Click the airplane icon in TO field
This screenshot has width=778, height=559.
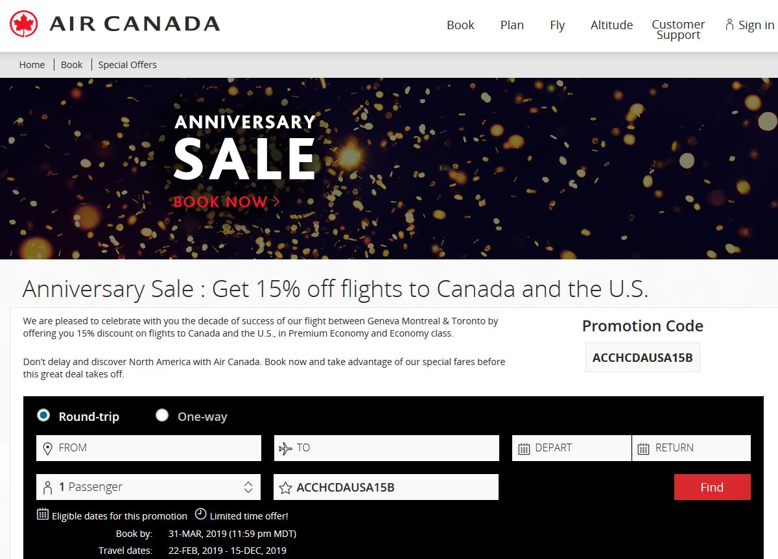pos(285,448)
